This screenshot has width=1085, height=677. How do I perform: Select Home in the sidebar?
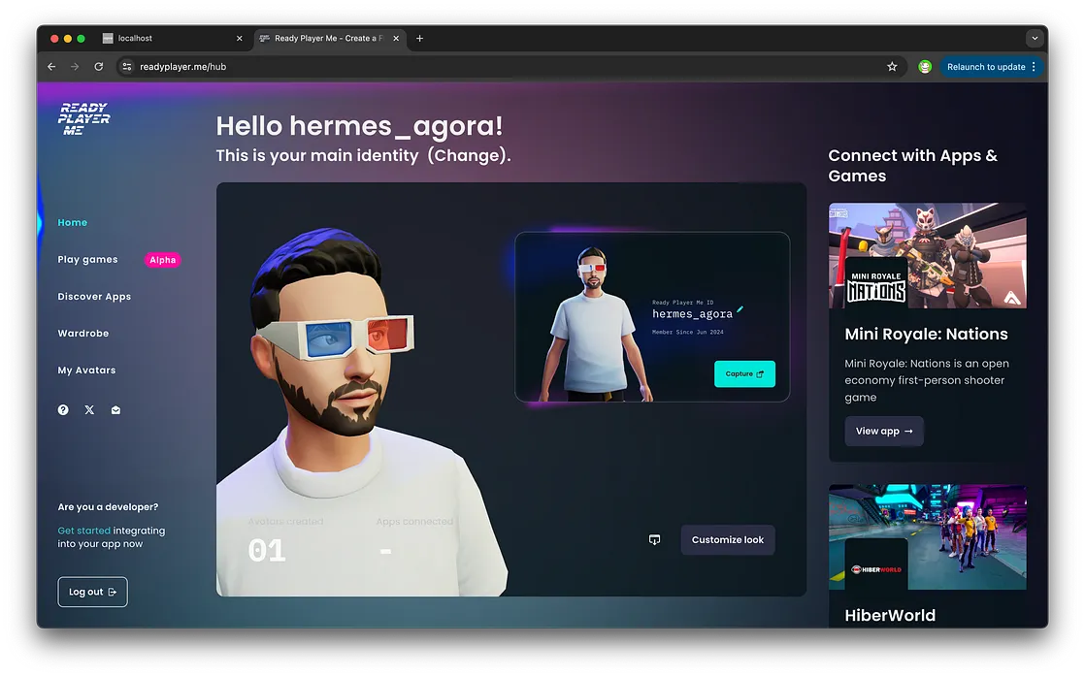click(x=73, y=223)
